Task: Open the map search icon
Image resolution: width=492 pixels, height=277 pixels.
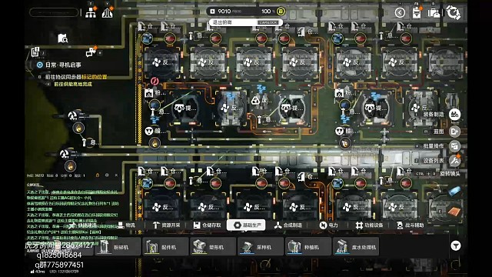Action: pos(63,38)
